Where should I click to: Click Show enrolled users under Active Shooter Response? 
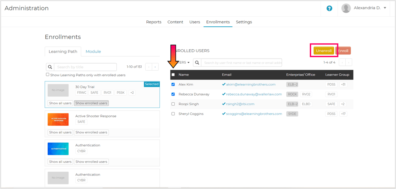(91, 132)
